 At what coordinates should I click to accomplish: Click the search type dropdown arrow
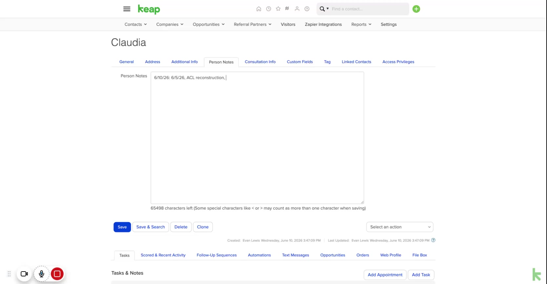click(x=328, y=9)
